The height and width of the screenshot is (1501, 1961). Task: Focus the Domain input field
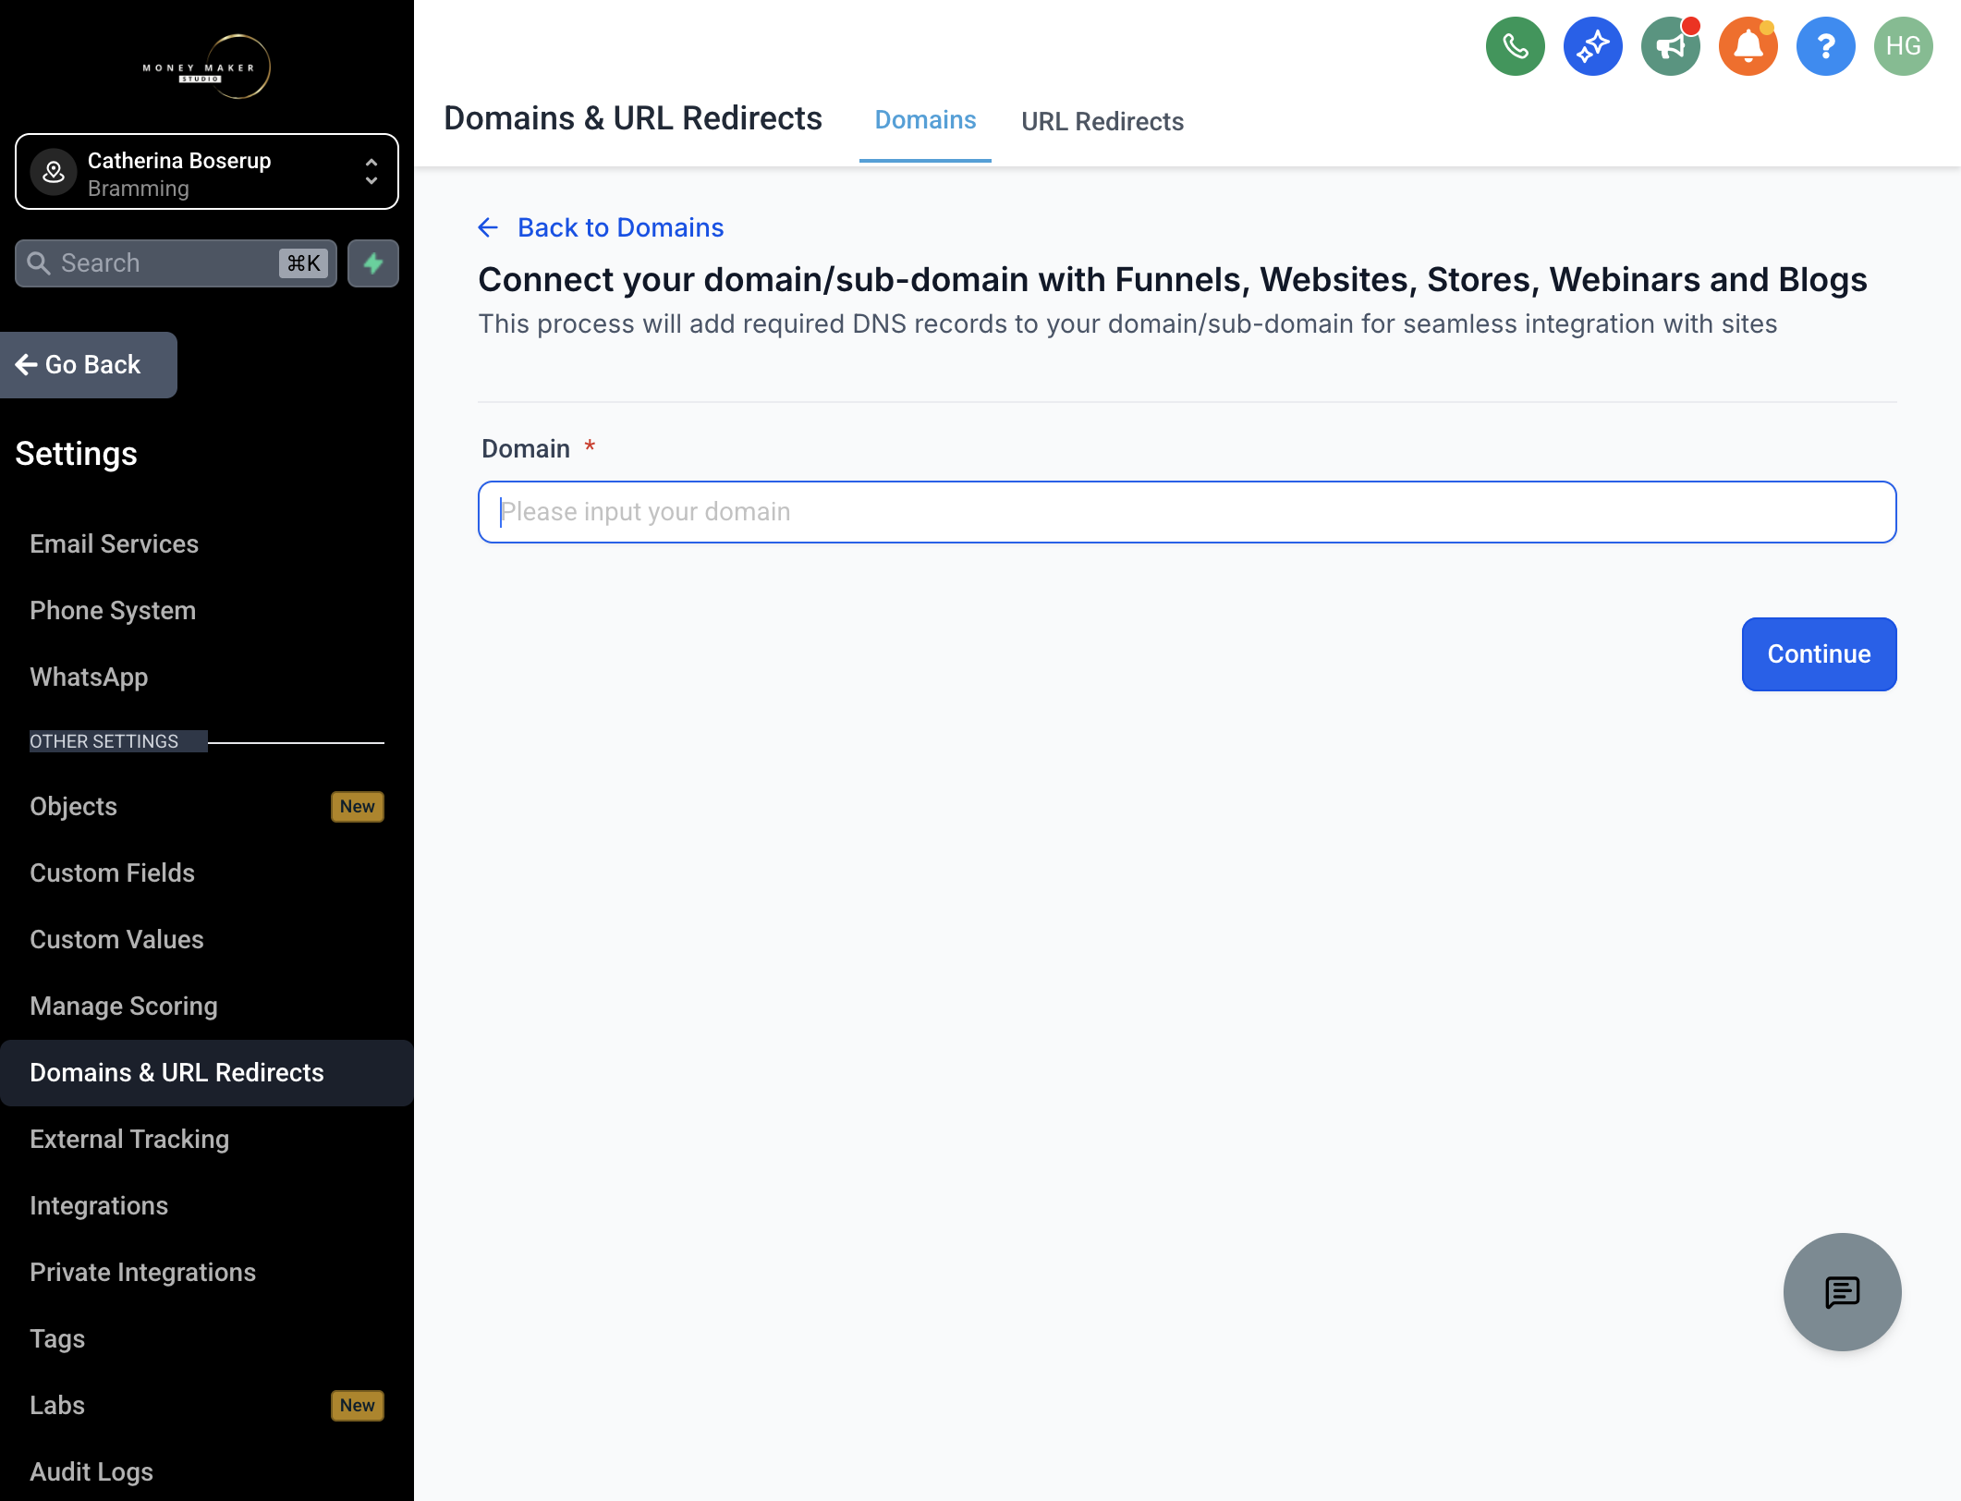[x=1187, y=512]
